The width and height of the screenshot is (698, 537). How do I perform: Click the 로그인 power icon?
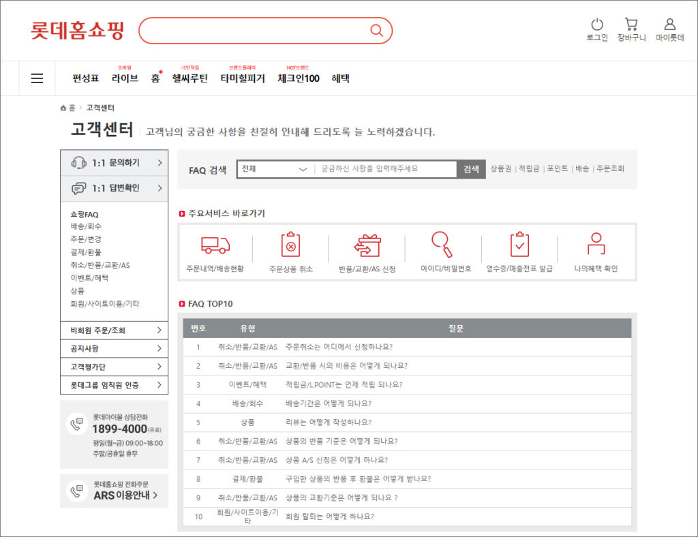597,24
